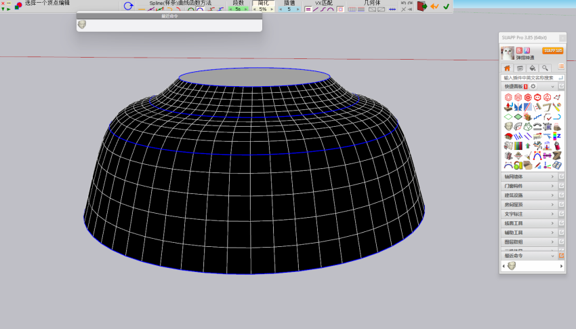The height and width of the screenshot is (329, 576).
Task: Click the filled green diamond icon
Action: pos(518,117)
